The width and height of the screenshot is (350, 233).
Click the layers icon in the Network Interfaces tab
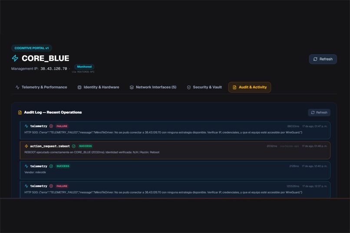click(x=132, y=87)
